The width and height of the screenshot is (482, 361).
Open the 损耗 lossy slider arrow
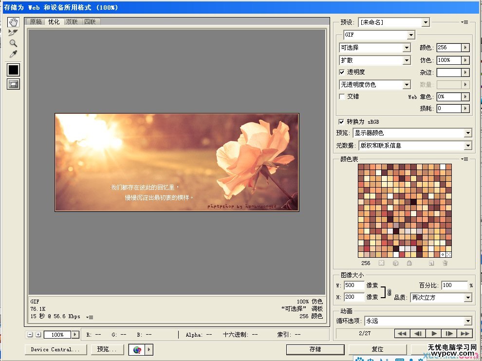tap(465, 109)
